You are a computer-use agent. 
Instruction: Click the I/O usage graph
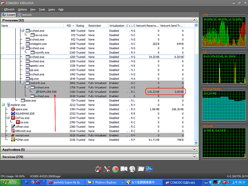[x=224, y=68]
